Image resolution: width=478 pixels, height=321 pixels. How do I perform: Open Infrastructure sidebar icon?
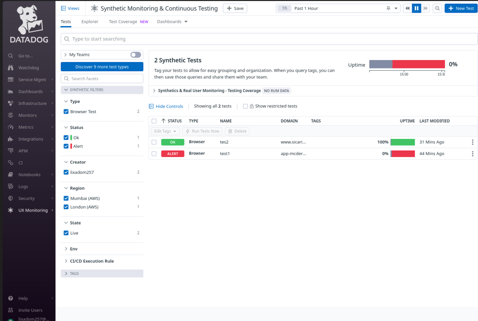pos(11,103)
